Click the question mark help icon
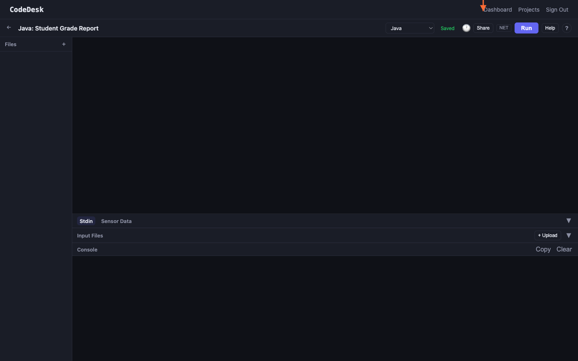Screen dimensions: 578x361 click(566, 28)
